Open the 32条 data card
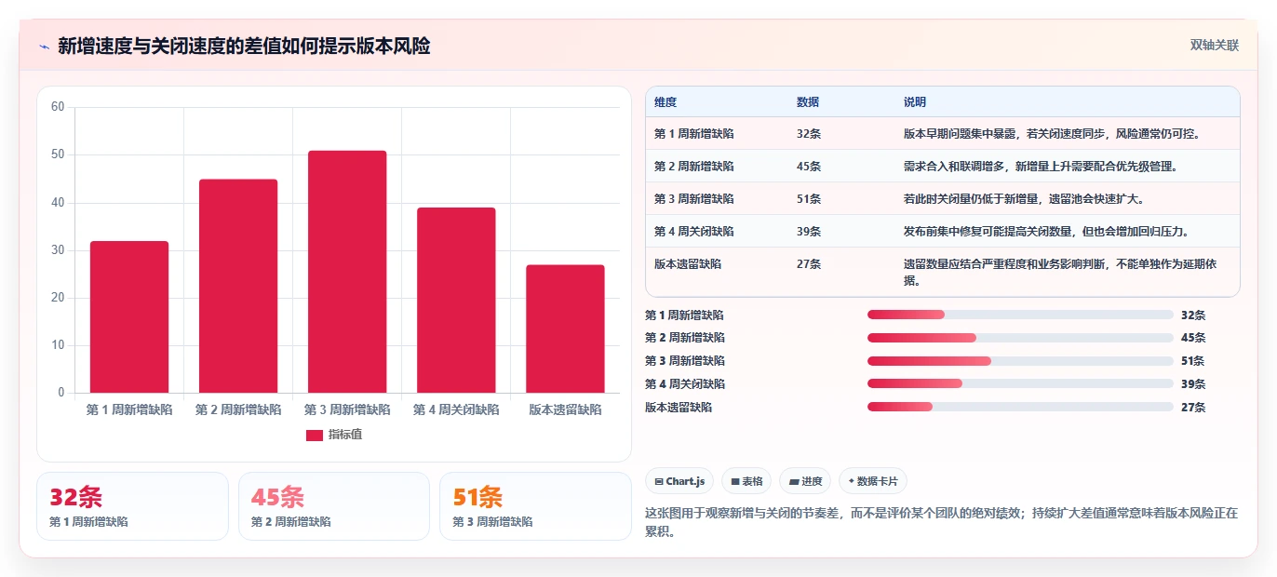1277x577 pixels. (x=132, y=506)
